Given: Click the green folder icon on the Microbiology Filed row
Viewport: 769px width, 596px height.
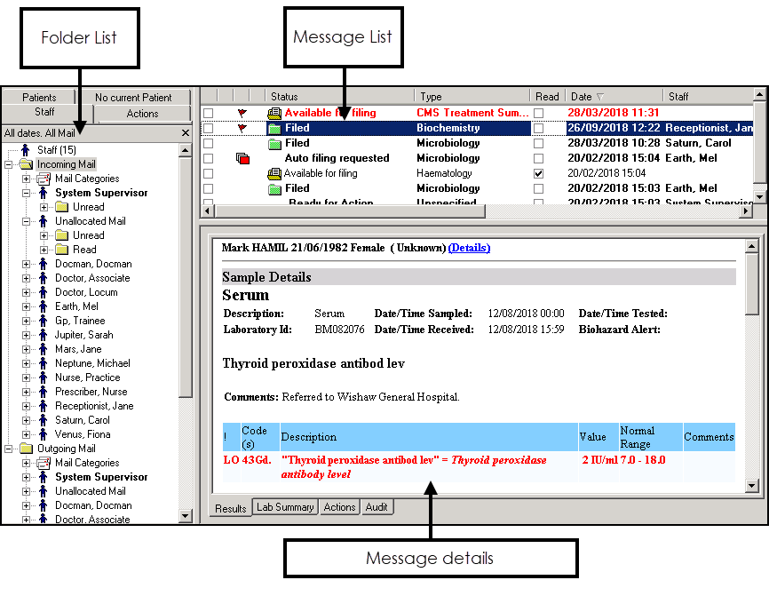Looking at the screenshot, I should click(274, 143).
